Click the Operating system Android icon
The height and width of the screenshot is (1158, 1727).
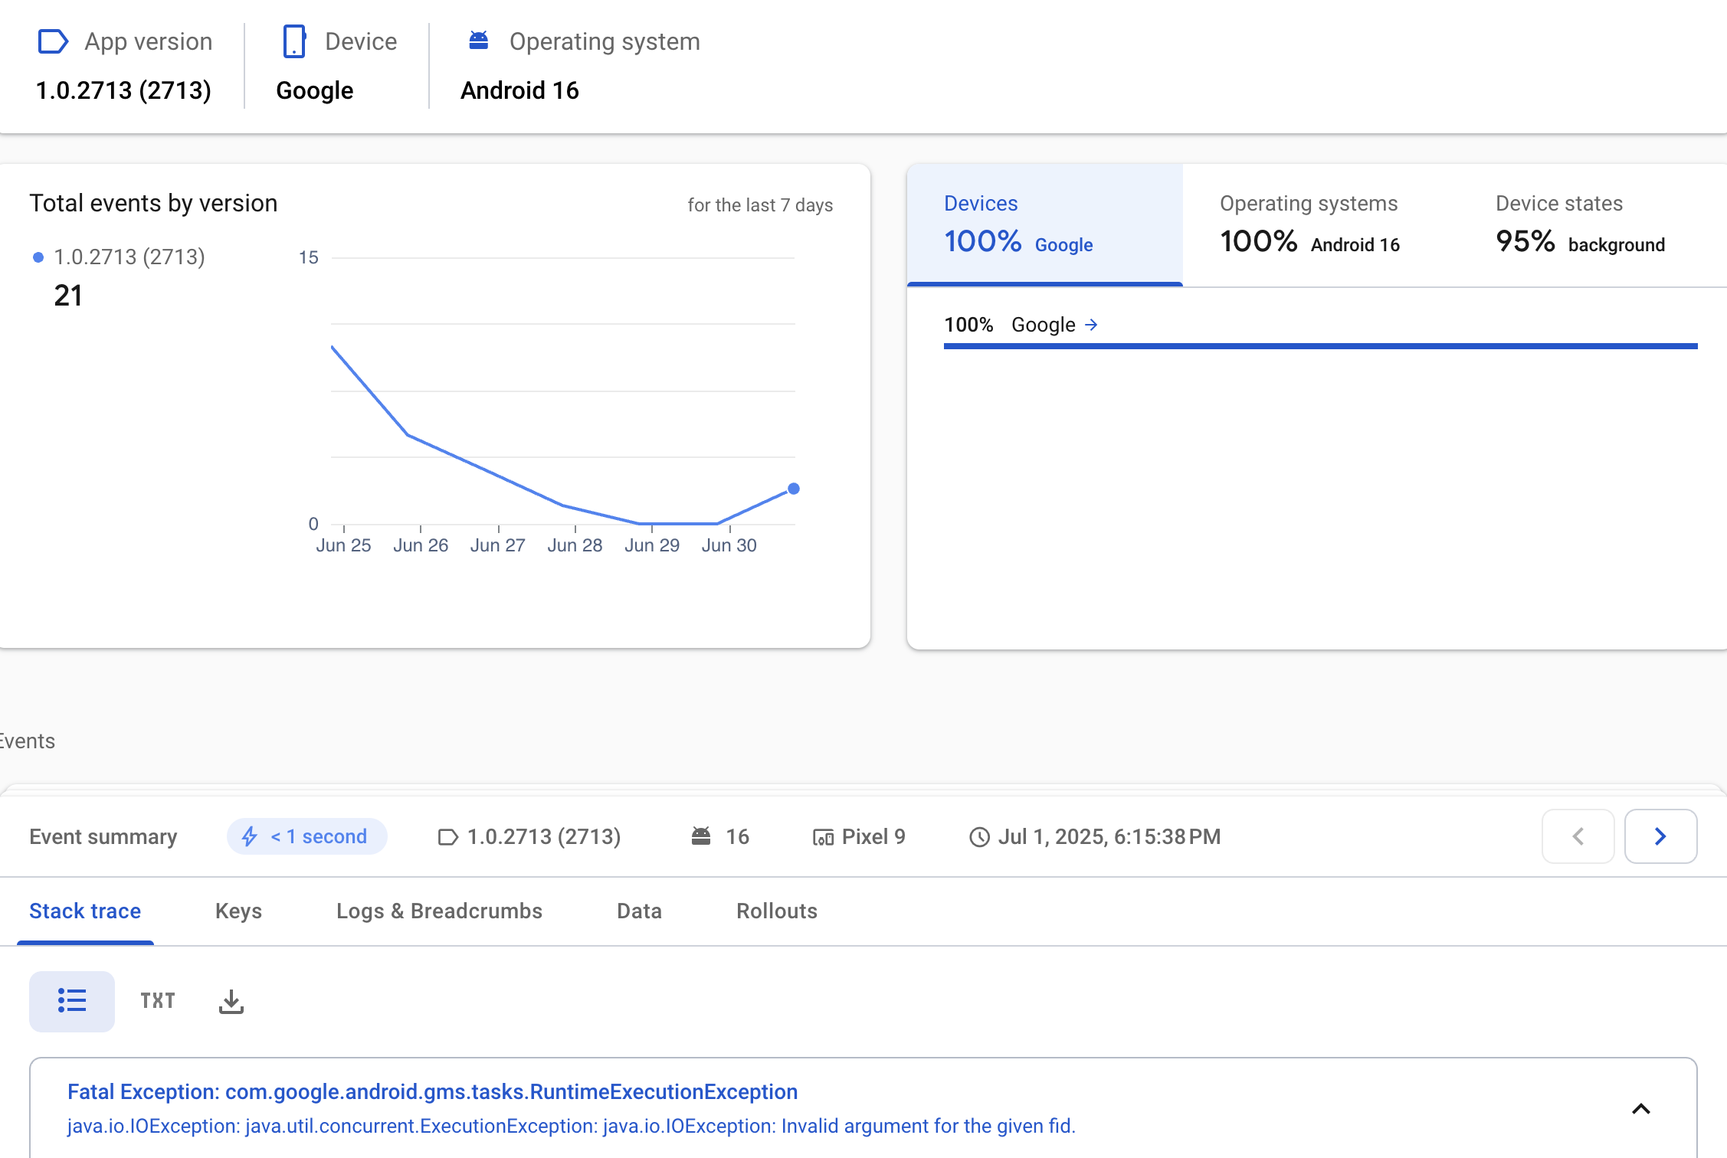click(x=479, y=40)
